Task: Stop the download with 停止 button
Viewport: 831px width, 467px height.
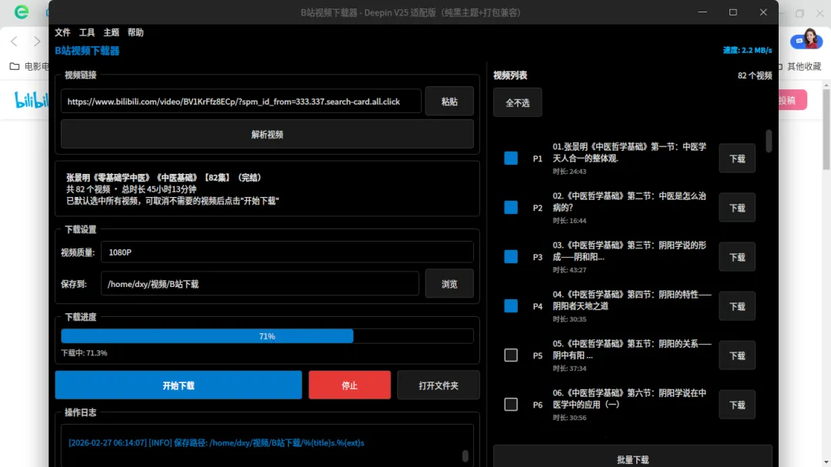Action: (350, 385)
